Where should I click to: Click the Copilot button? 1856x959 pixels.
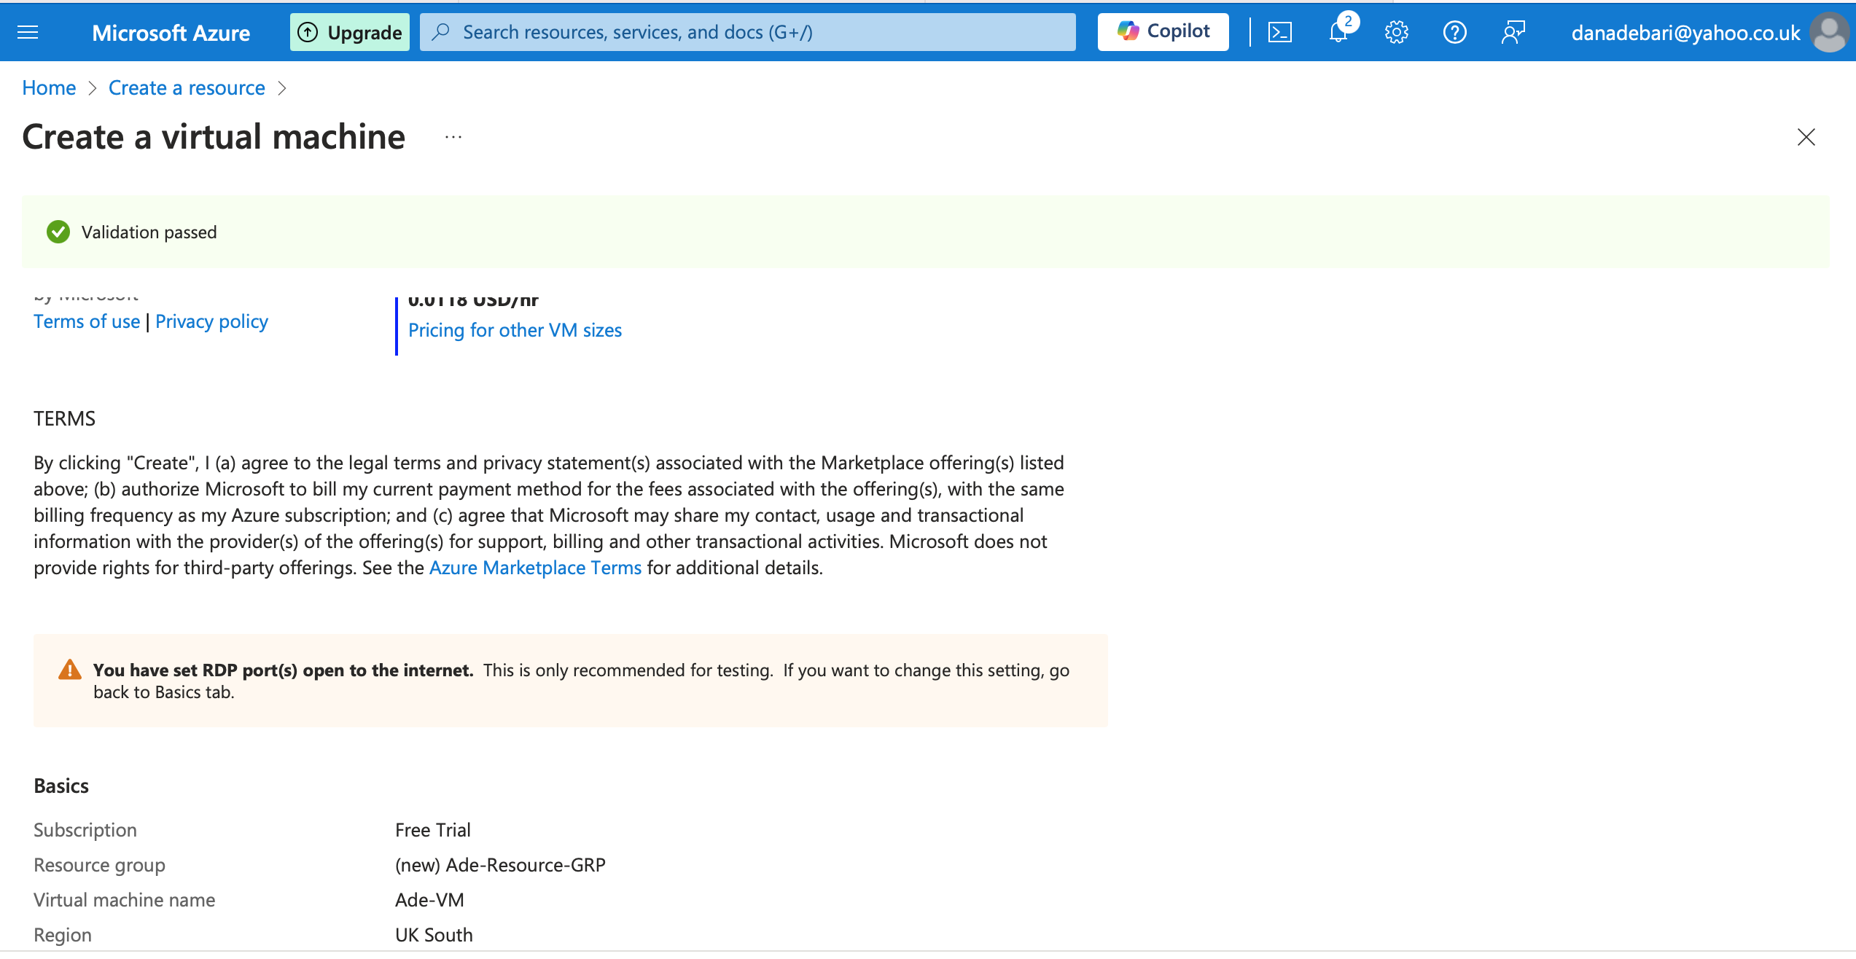click(x=1163, y=31)
